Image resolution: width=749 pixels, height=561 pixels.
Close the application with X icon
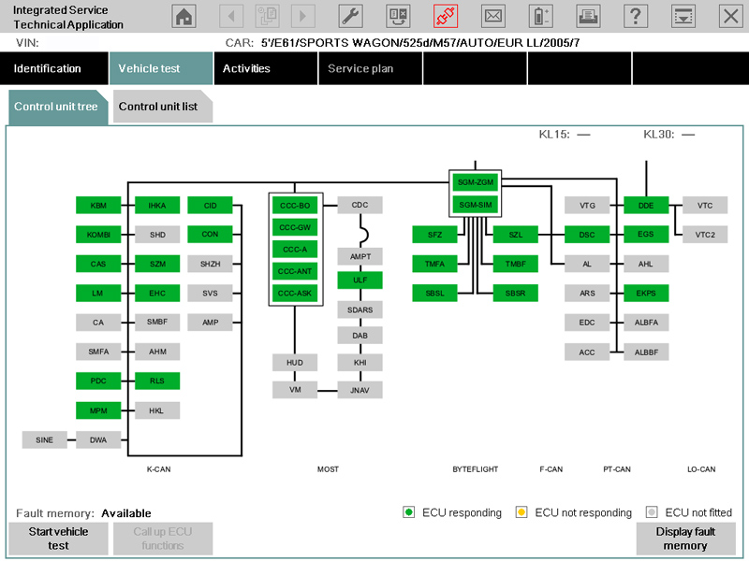(x=731, y=16)
